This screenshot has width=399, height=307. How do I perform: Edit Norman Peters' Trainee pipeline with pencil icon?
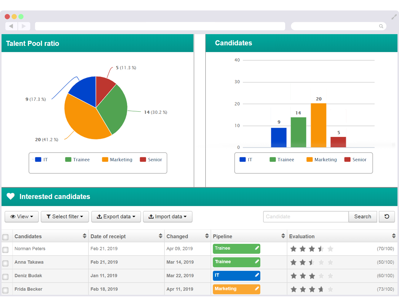[x=257, y=248]
